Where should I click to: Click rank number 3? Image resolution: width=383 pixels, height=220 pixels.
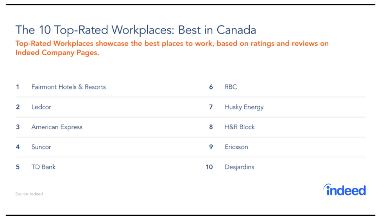18,127
